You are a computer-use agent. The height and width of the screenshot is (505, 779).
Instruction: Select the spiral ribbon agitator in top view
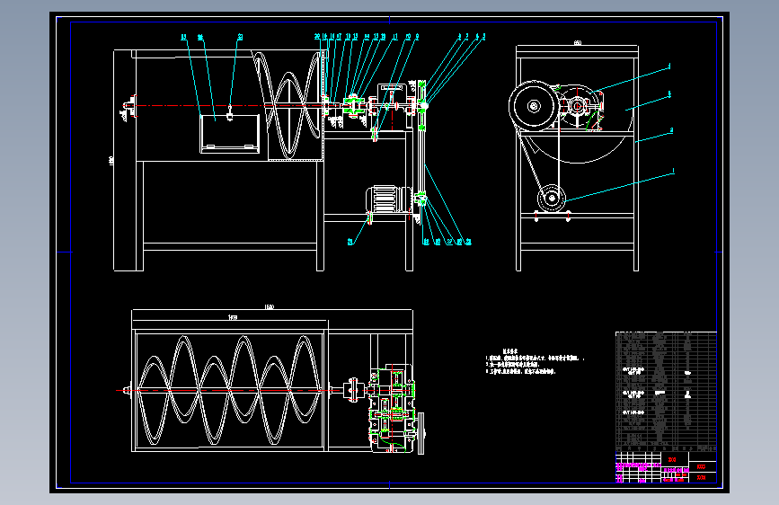(x=229, y=390)
